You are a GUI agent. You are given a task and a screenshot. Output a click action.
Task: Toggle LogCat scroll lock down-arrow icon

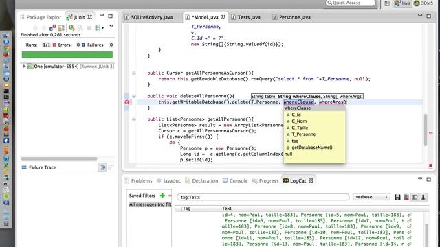[423, 197]
